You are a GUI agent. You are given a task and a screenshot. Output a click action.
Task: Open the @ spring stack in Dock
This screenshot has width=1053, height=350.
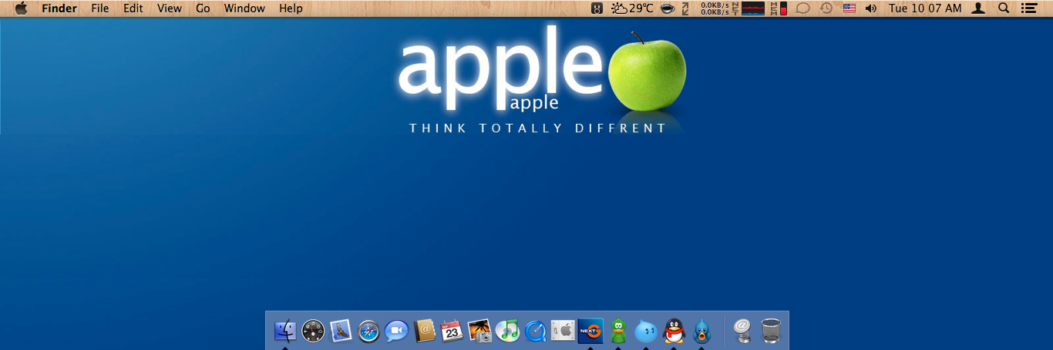pyautogui.click(x=742, y=331)
